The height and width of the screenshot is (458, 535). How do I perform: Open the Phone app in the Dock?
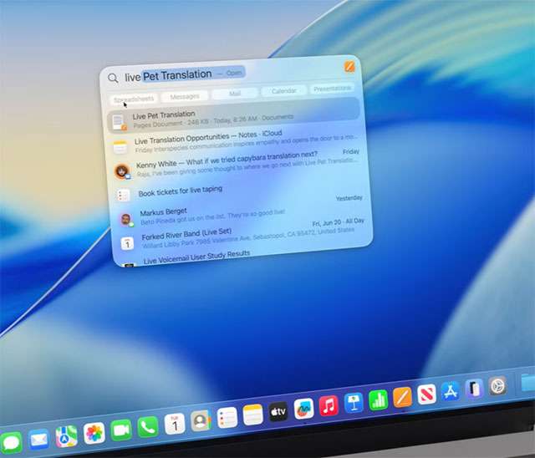pos(148,426)
